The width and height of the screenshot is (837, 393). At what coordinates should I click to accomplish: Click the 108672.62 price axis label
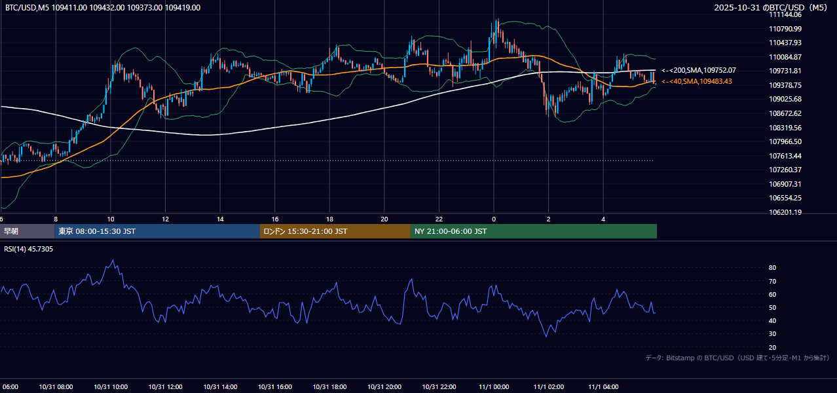pos(785,113)
